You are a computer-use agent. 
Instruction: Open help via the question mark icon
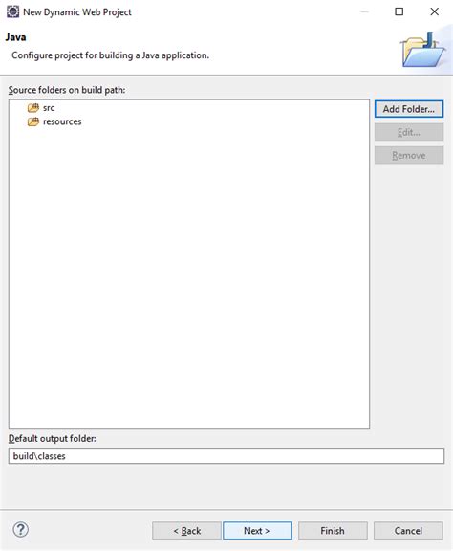pos(21,530)
